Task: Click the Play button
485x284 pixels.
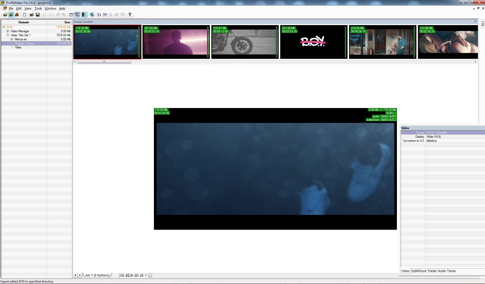Action: coord(132,275)
